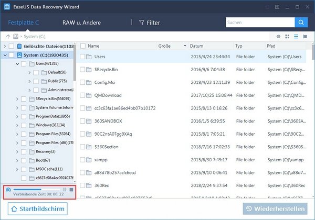Check the Gelöschte Dateien tree checkbox
The width and height of the screenshot is (315, 220).
click(x=12, y=46)
